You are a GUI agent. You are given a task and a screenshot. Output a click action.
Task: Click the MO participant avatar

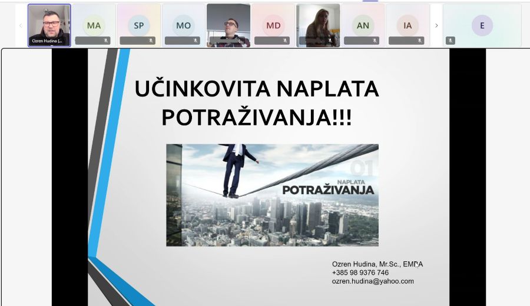click(183, 25)
